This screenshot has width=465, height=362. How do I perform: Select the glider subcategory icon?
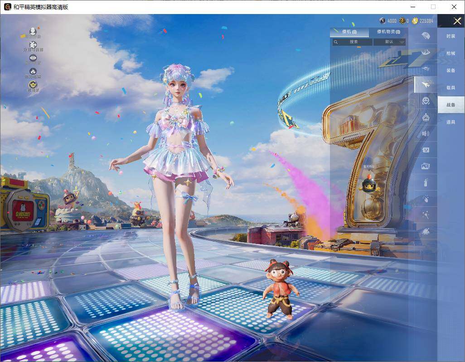click(x=426, y=68)
